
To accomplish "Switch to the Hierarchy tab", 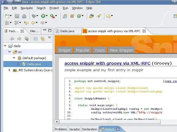I will click(34, 31).
